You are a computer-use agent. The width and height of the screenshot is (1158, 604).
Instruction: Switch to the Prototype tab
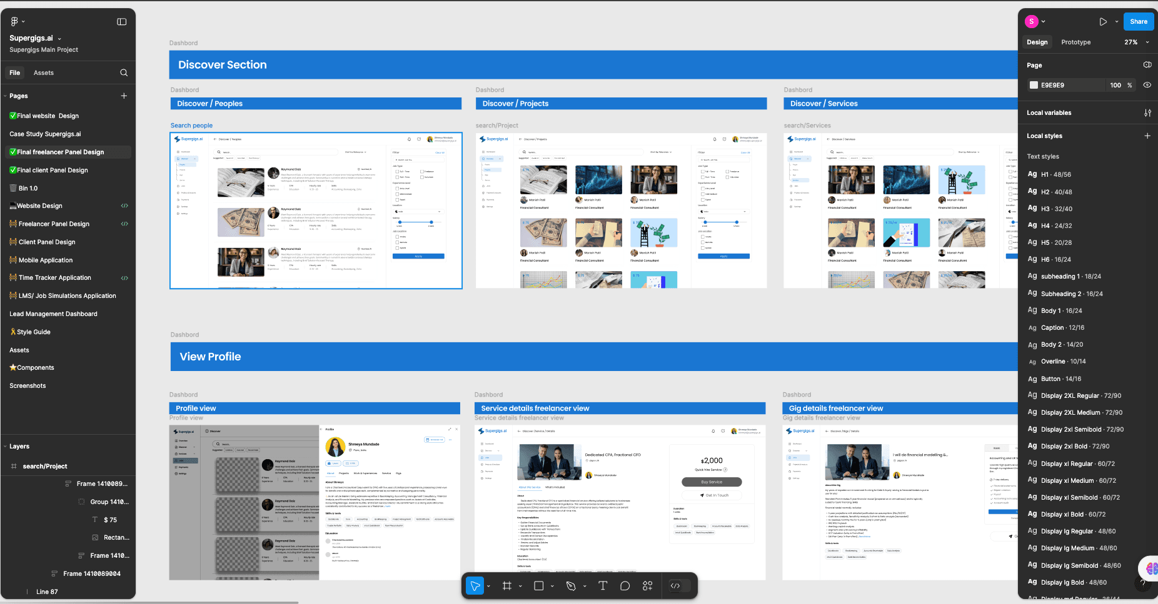point(1076,42)
